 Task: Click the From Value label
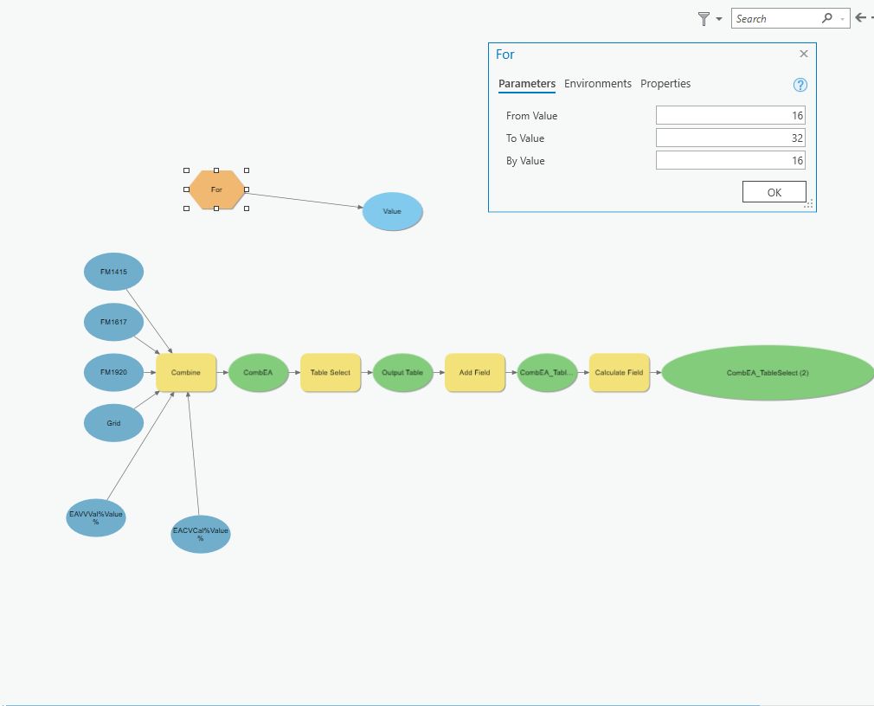532,116
